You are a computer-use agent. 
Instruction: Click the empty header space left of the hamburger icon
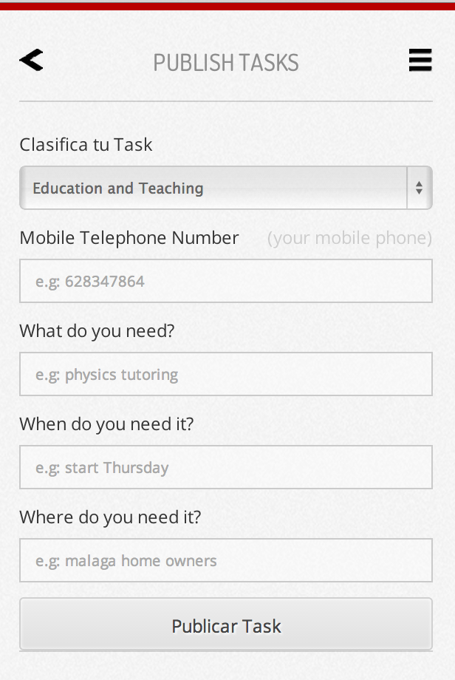point(355,61)
